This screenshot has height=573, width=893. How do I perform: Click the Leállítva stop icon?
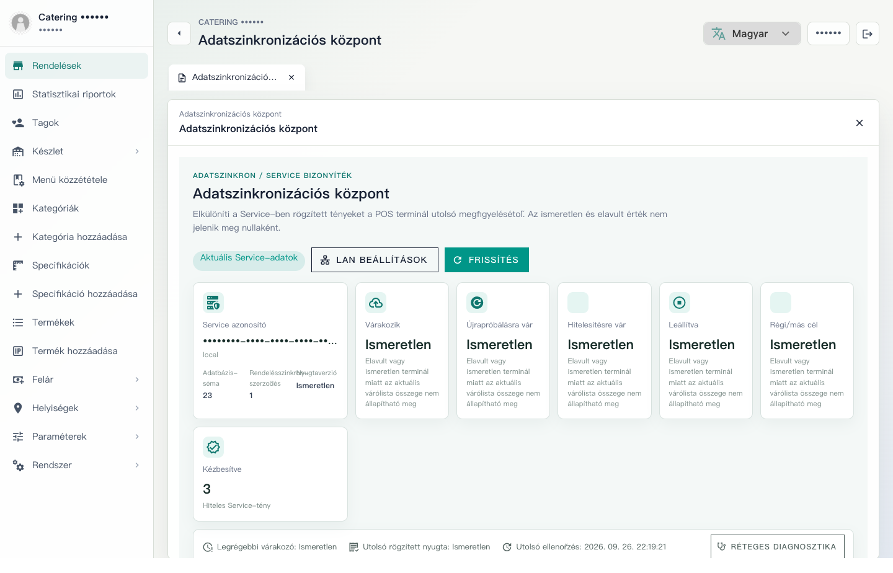coord(680,303)
